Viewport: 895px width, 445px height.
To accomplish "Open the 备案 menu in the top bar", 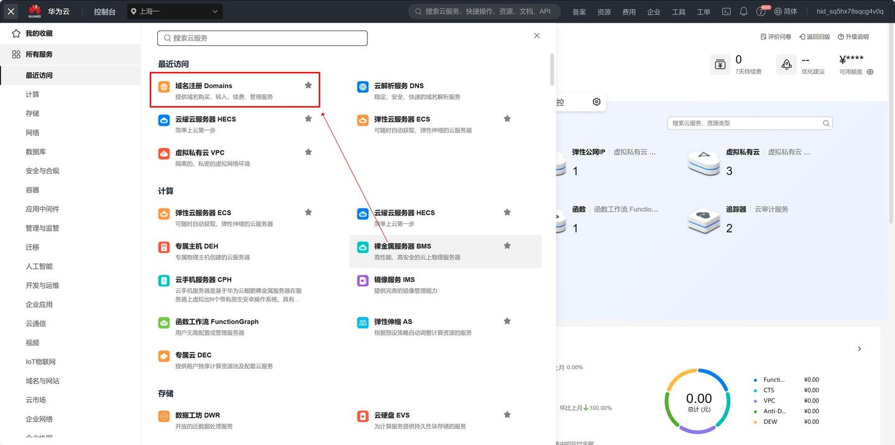I will [579, 12].
